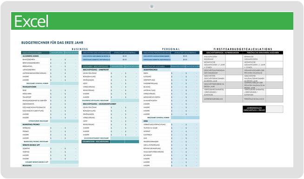
Task: Select the 'Website/Mobile App' category row
Action: pyautogui.click(x=50, y=145)
